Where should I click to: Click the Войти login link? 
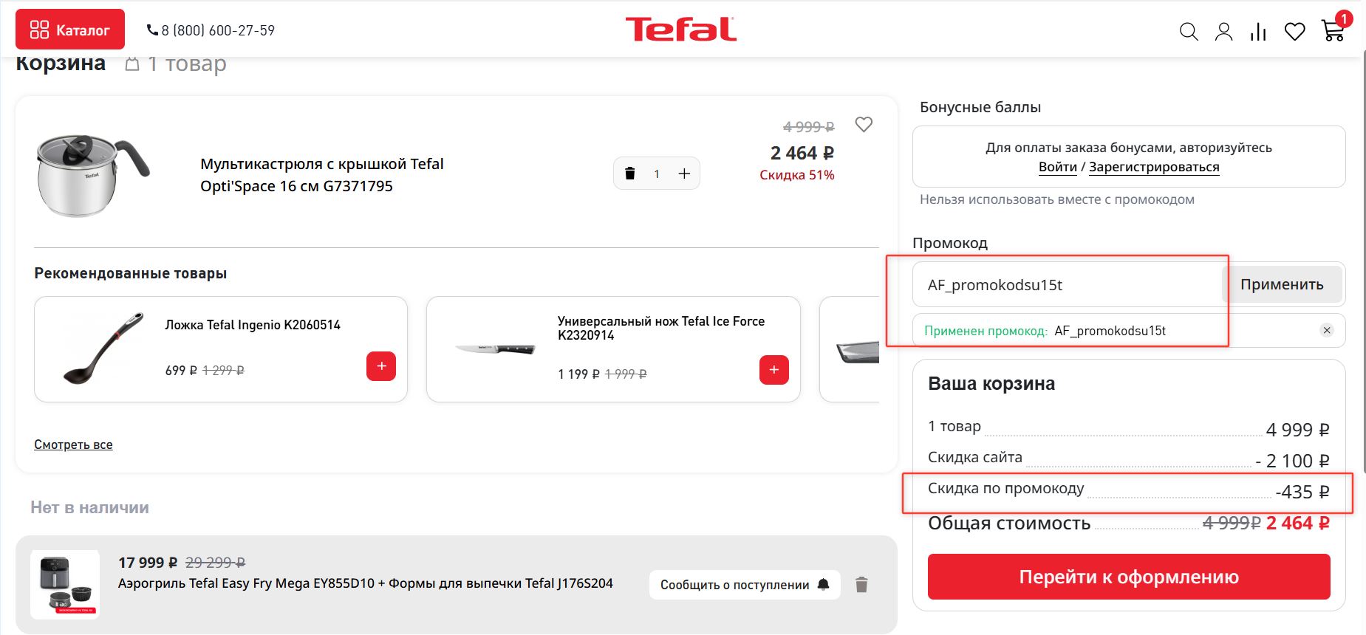click(1057, 167)
